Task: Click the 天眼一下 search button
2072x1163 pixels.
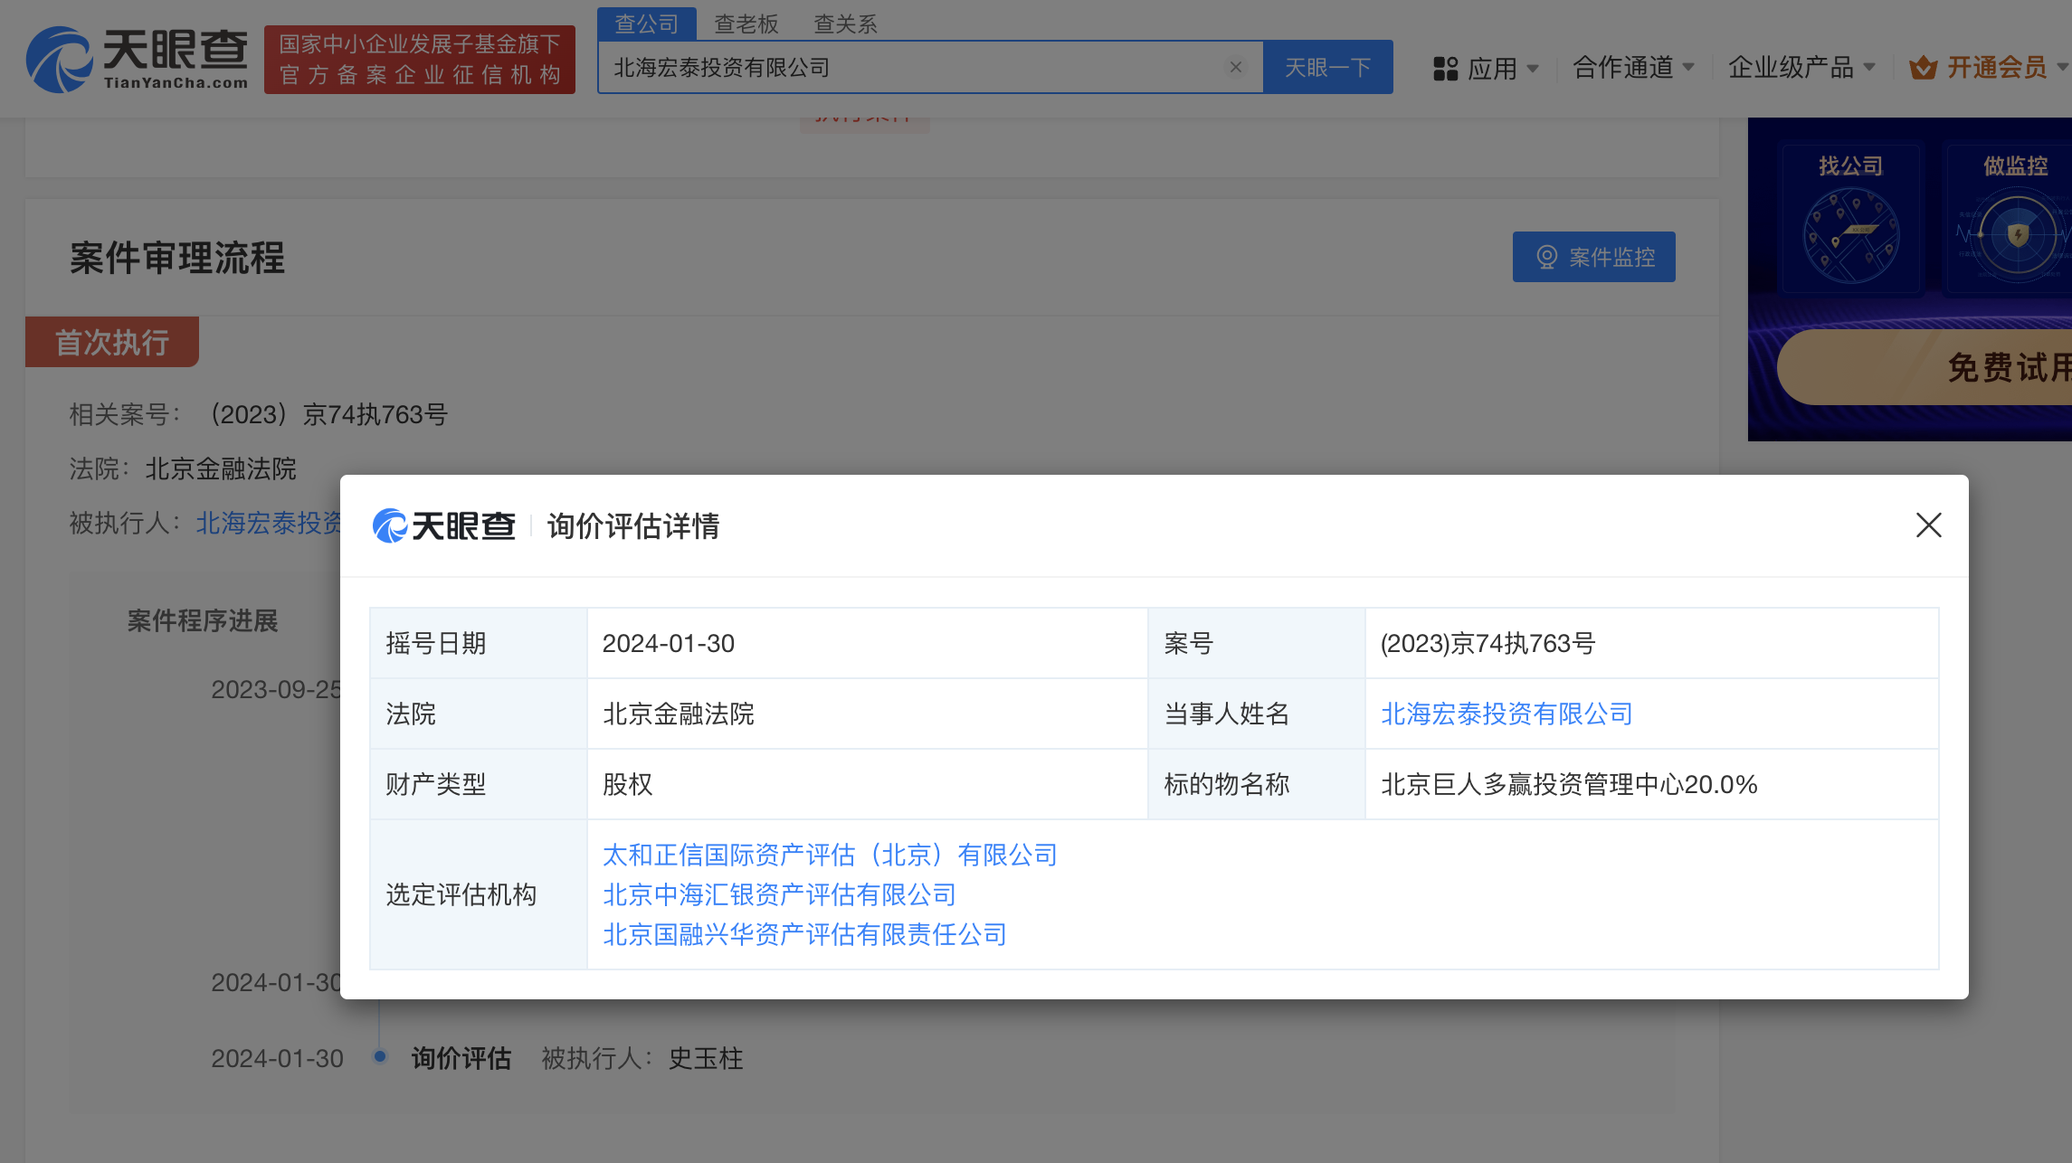Action: (1327, 66)
